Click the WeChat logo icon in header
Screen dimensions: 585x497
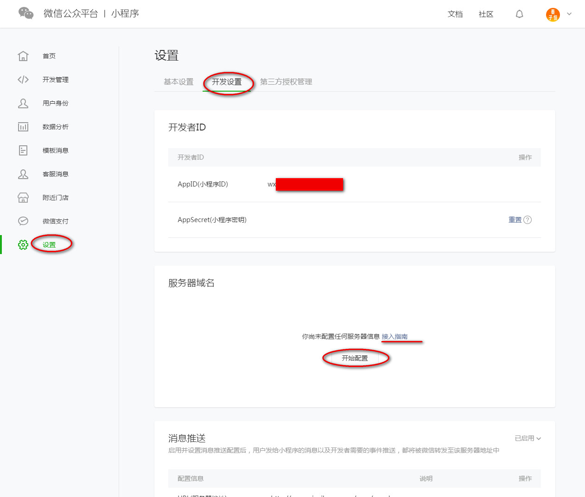point(26,13)
